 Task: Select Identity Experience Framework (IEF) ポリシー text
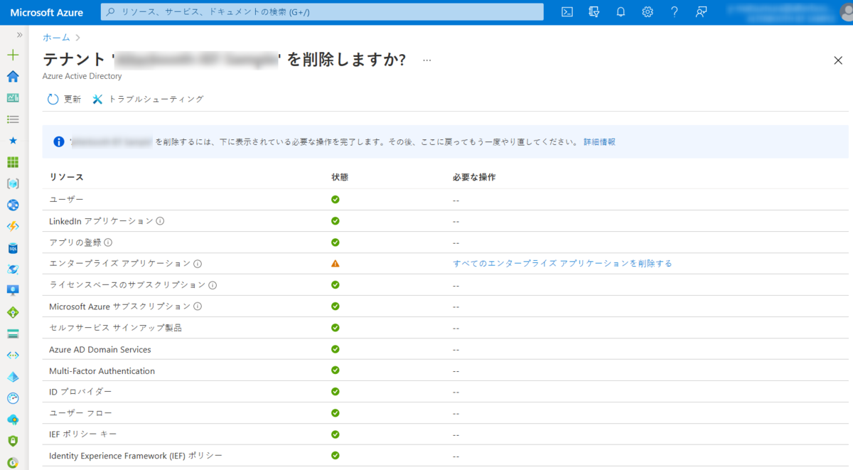[136, 456]
